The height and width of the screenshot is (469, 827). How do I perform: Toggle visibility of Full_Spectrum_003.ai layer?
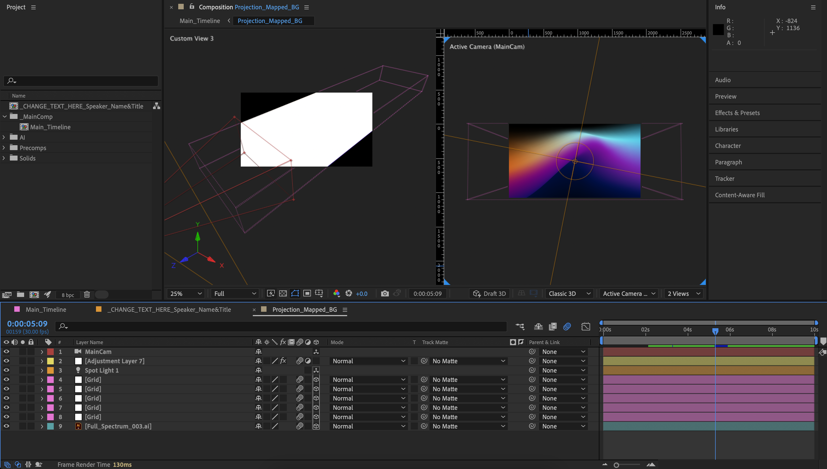coord(6,426)
